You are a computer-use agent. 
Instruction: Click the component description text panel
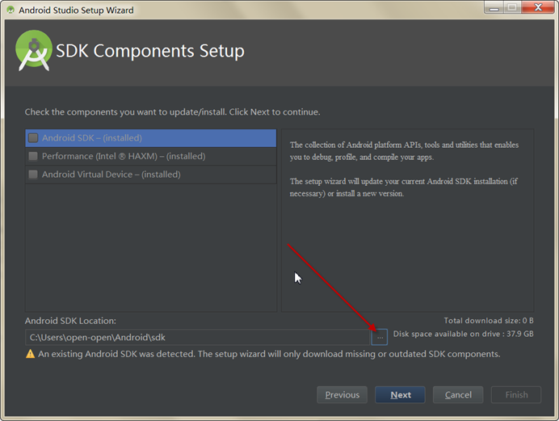click(x=407, y=221)
